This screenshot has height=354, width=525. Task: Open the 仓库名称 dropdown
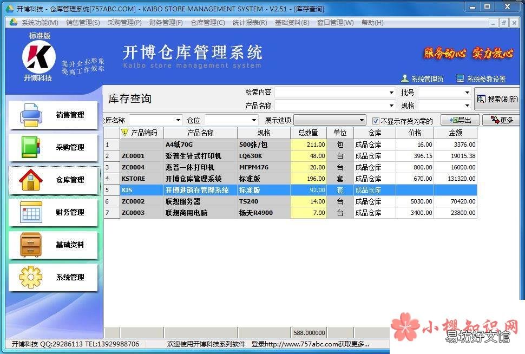178,120
